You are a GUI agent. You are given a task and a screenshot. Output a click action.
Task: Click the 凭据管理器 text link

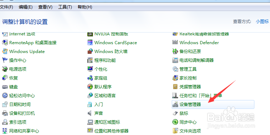190,87
